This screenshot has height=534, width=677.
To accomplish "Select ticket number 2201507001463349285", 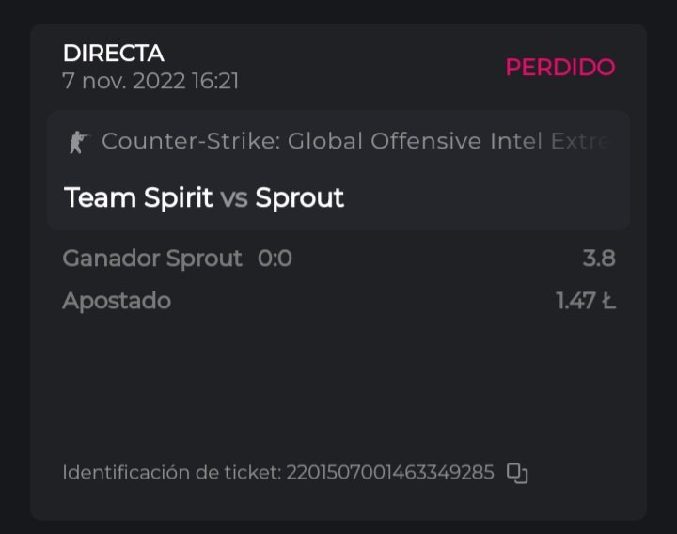I will click(x=390, y=473).
